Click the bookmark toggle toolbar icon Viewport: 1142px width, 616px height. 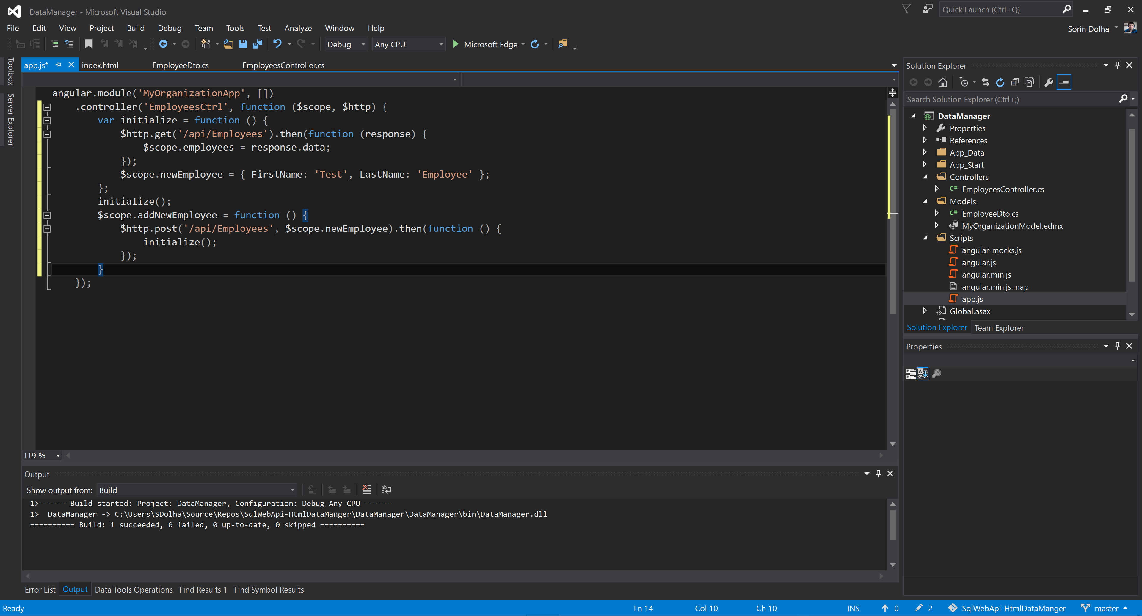89,44
